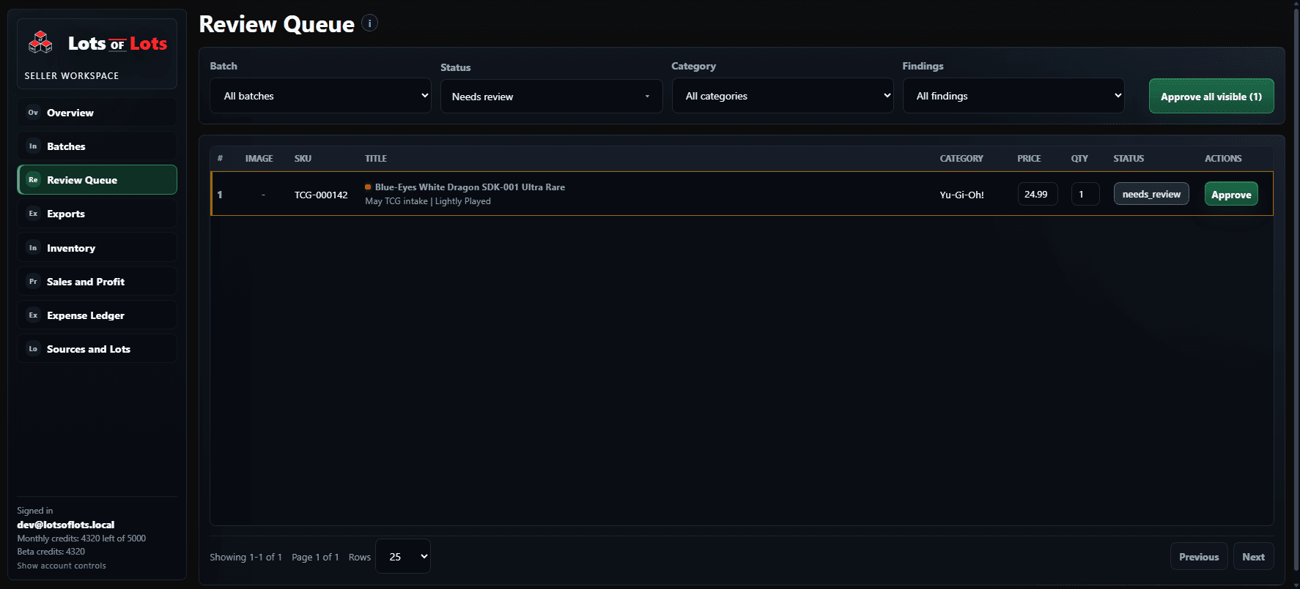Viewport: 1300px width, 589px height.
Task: Click the IMAGE column header
Action: point(259,158)
